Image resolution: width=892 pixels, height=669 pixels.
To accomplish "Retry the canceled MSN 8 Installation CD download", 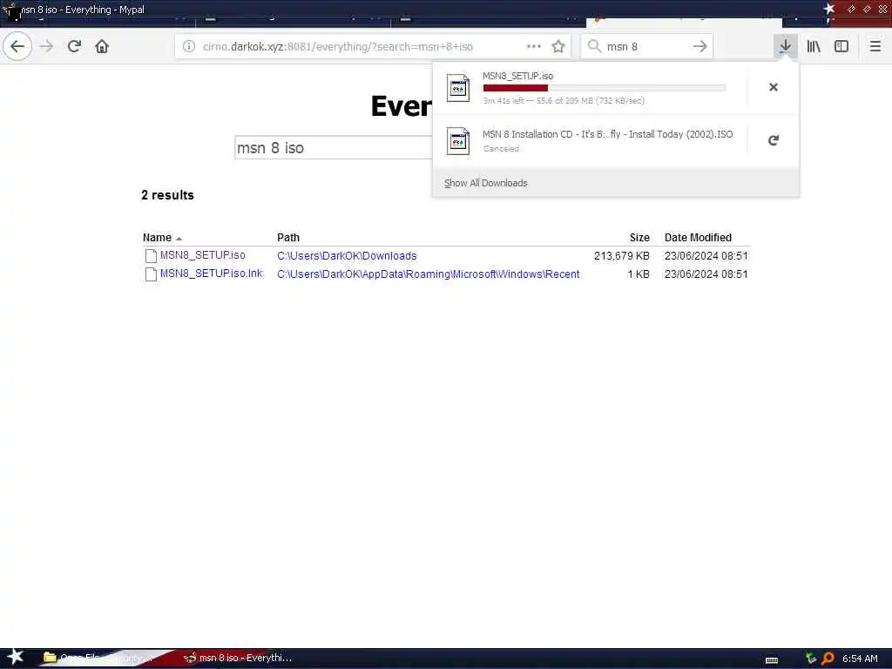I will point(774,140).
